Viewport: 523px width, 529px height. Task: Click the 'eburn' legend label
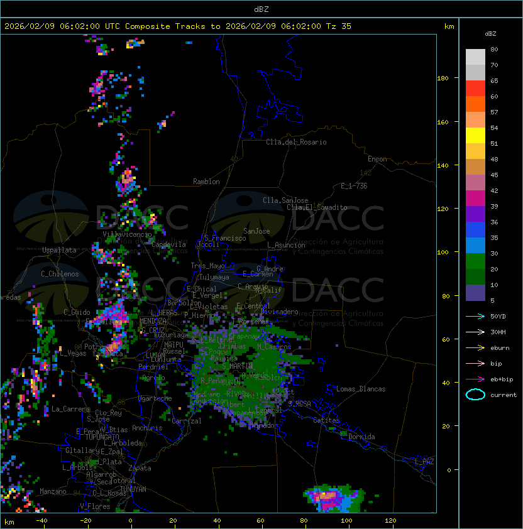500,348
